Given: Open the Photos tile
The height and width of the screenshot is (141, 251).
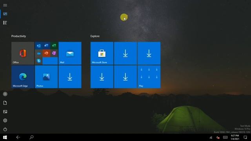Looking at the screenshot, I should [x=46, y=77].
